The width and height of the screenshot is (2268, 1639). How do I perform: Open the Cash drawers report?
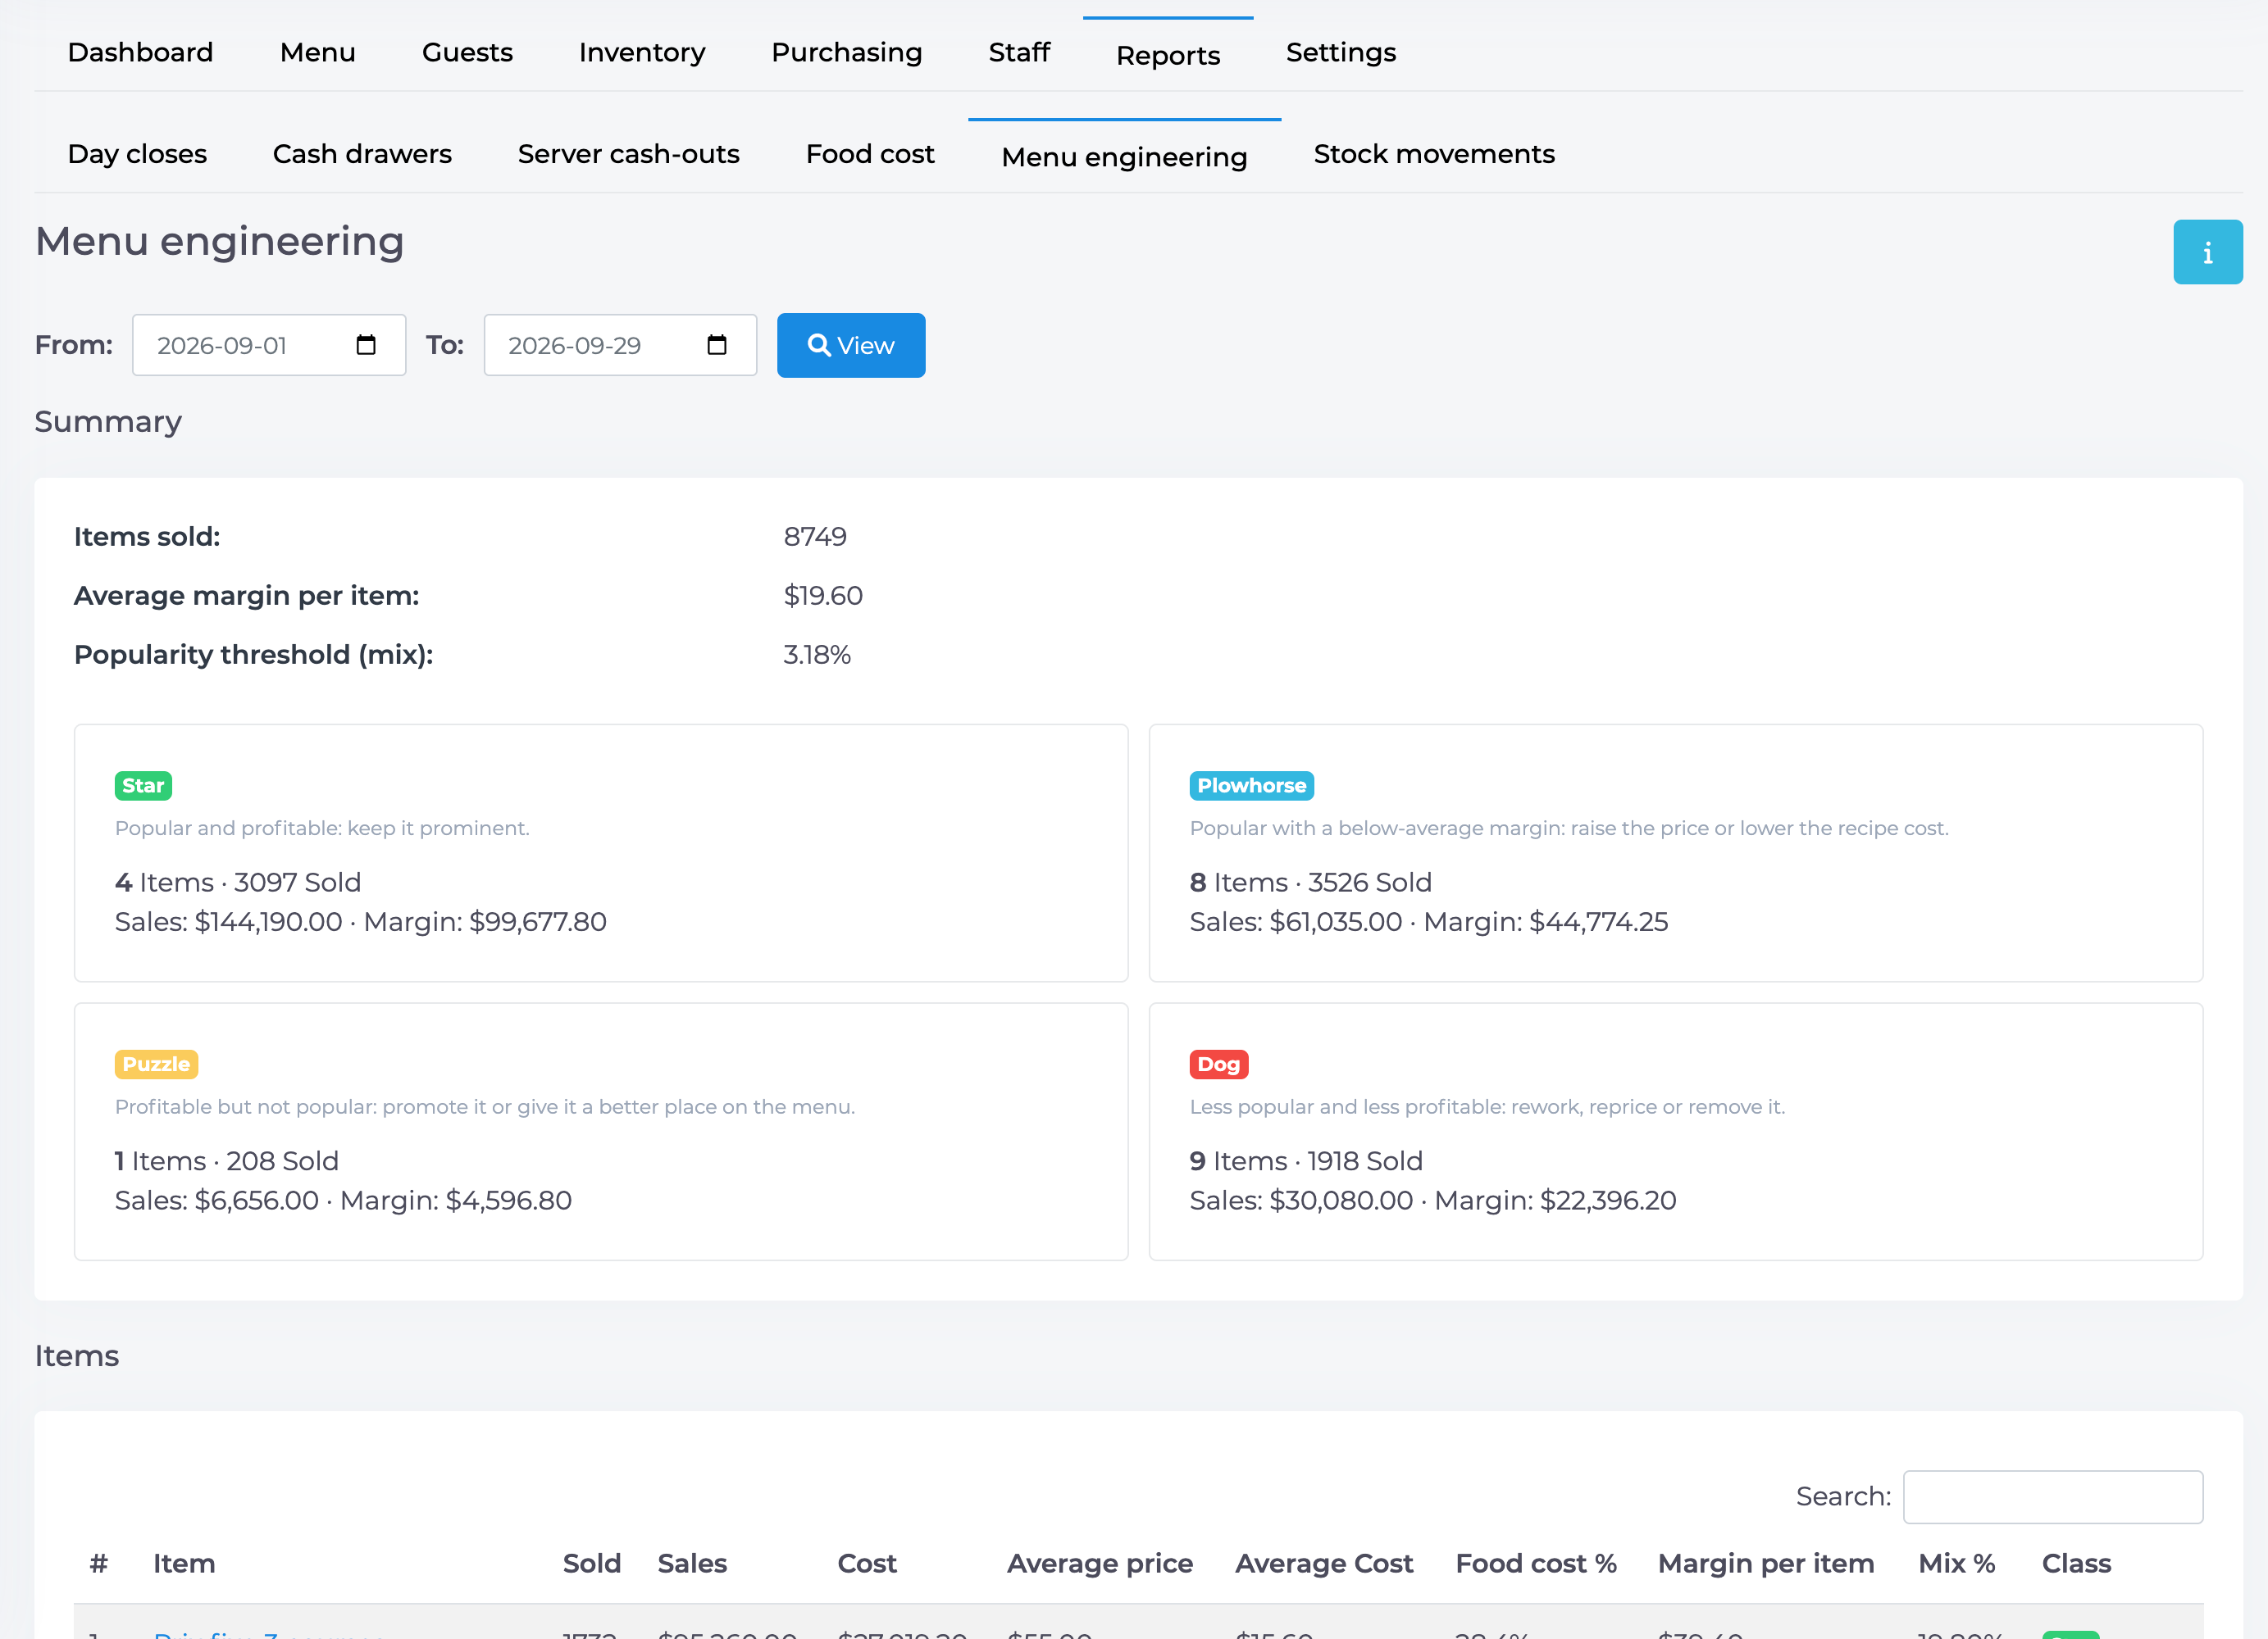pyautogui.click(x=362, y=154)
